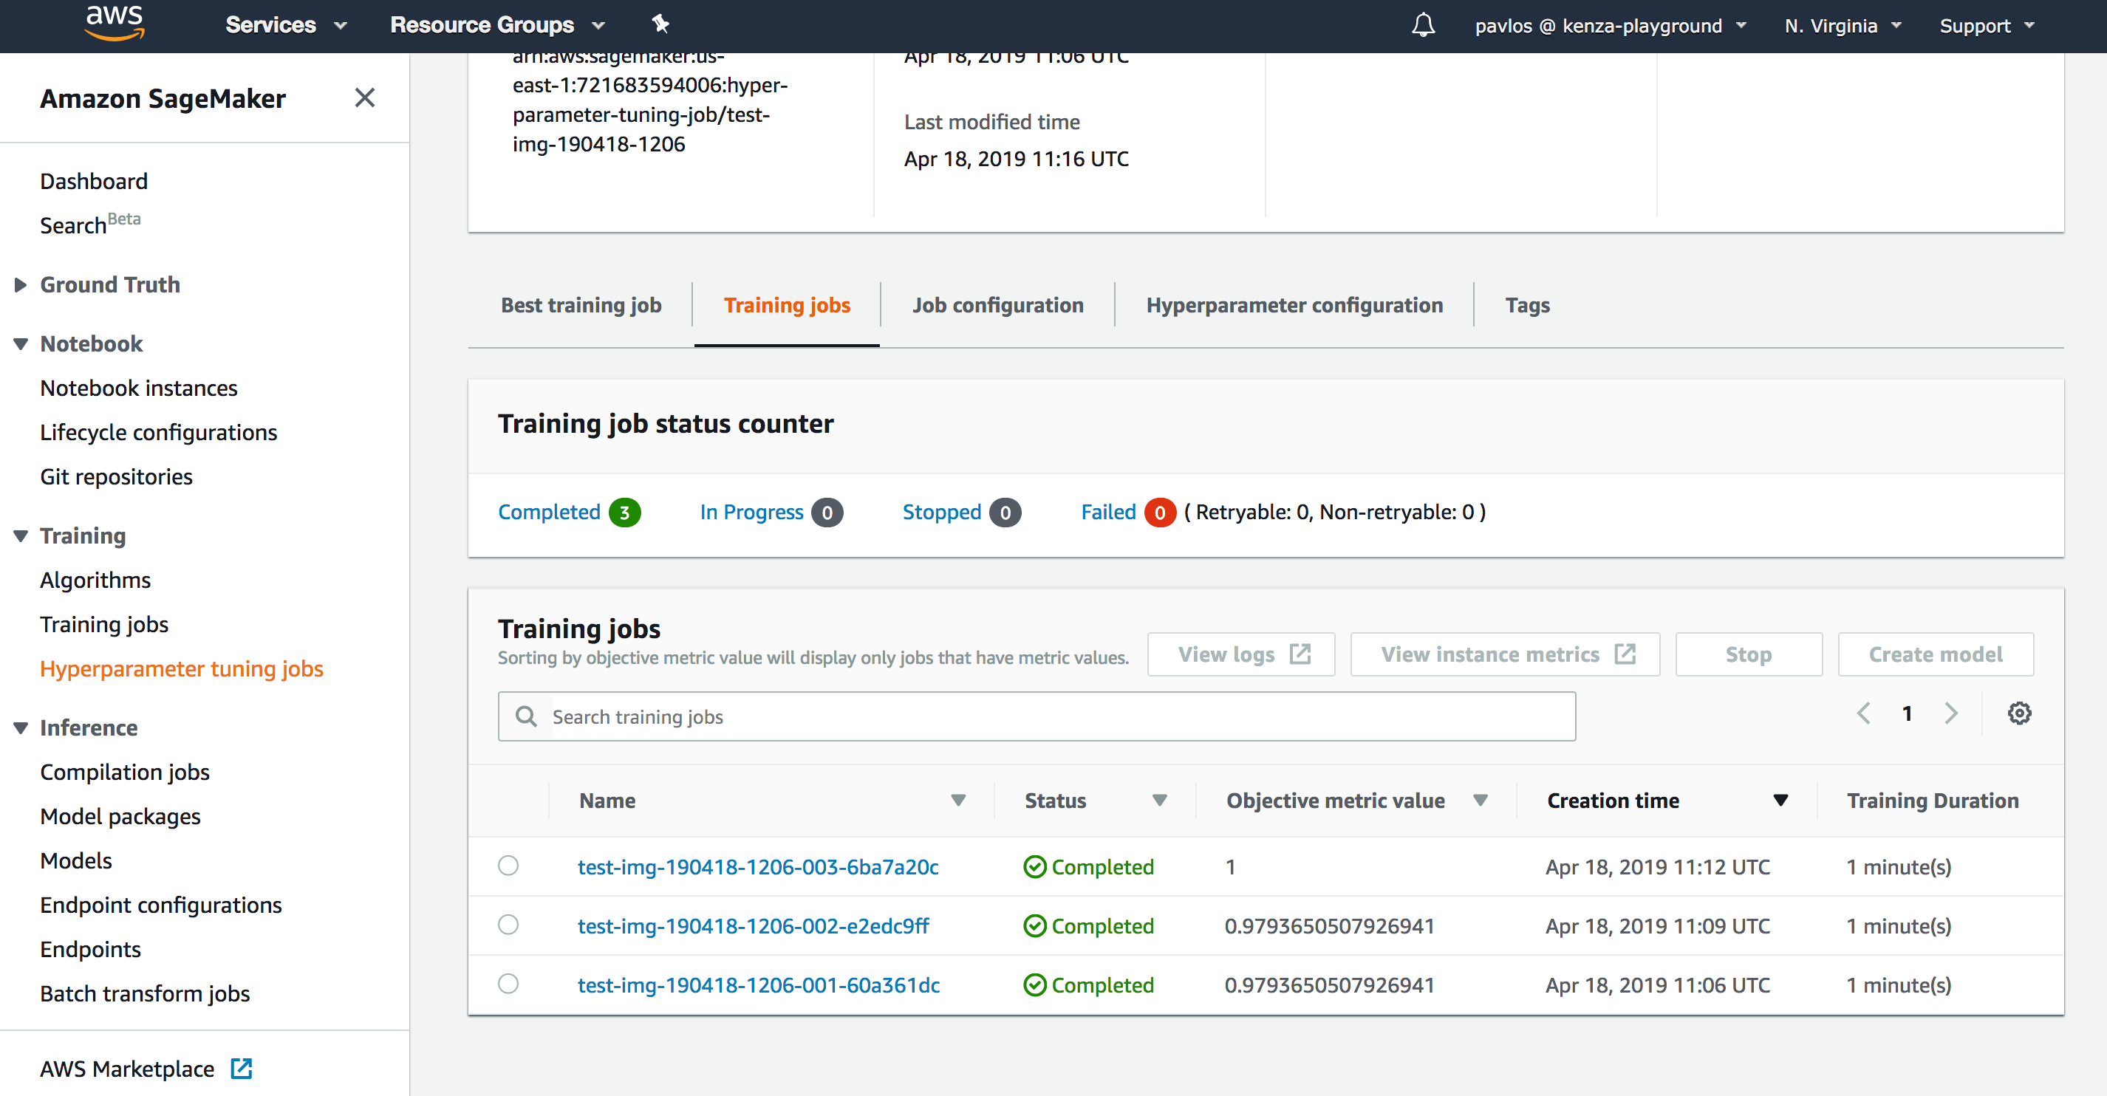Go to Notebook instances
This screenshot has width=2107, height=1096.
138,388
